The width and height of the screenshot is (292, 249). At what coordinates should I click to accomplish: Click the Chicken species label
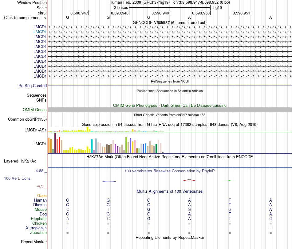pyautogui.click(x=39, y=223)
